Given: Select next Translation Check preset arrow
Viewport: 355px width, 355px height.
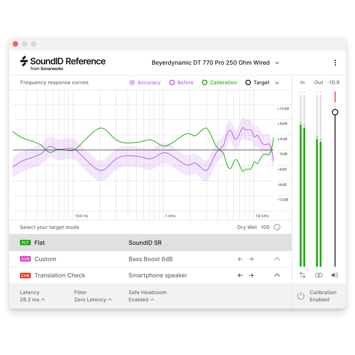Looking at the screenshot, I should [x=251, y=275].
